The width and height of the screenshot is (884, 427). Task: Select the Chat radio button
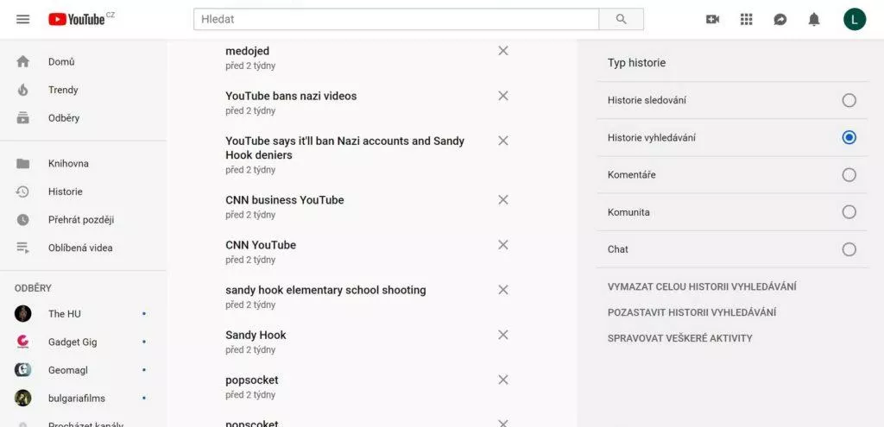[x=849, y=249]
